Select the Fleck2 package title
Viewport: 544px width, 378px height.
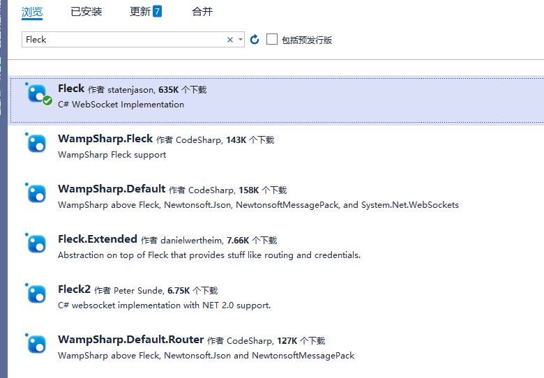pyautogui.click(x=74, y=289)
